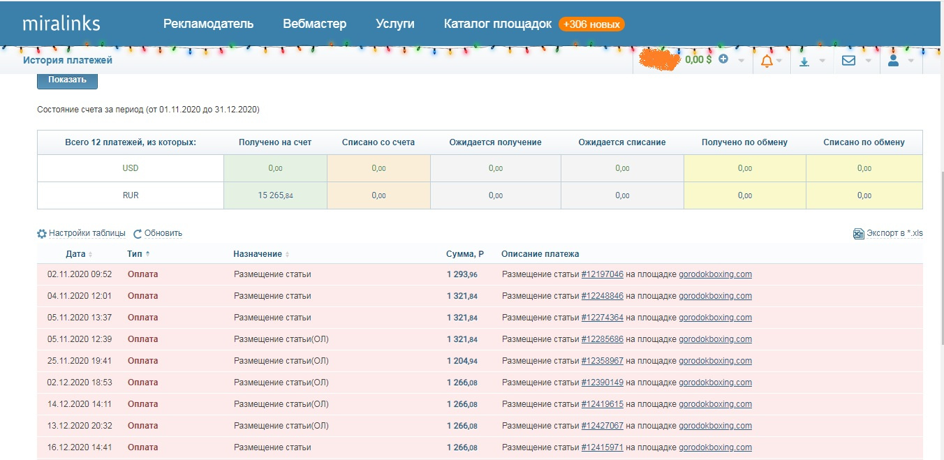Open article link #12358967
This screenshot has height=460, width=944.
tap(603, 361)
